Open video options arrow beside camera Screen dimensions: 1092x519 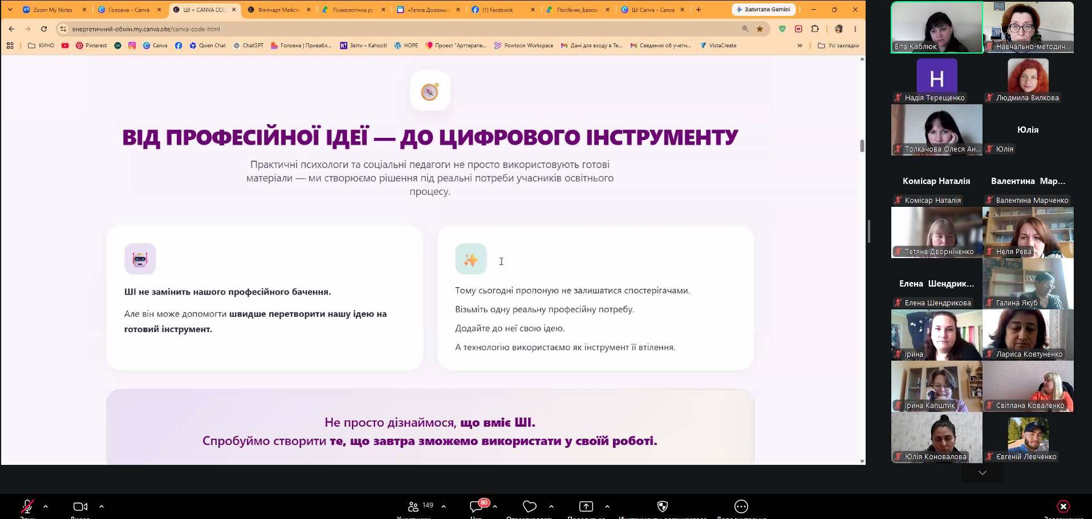tap(102, 506)
